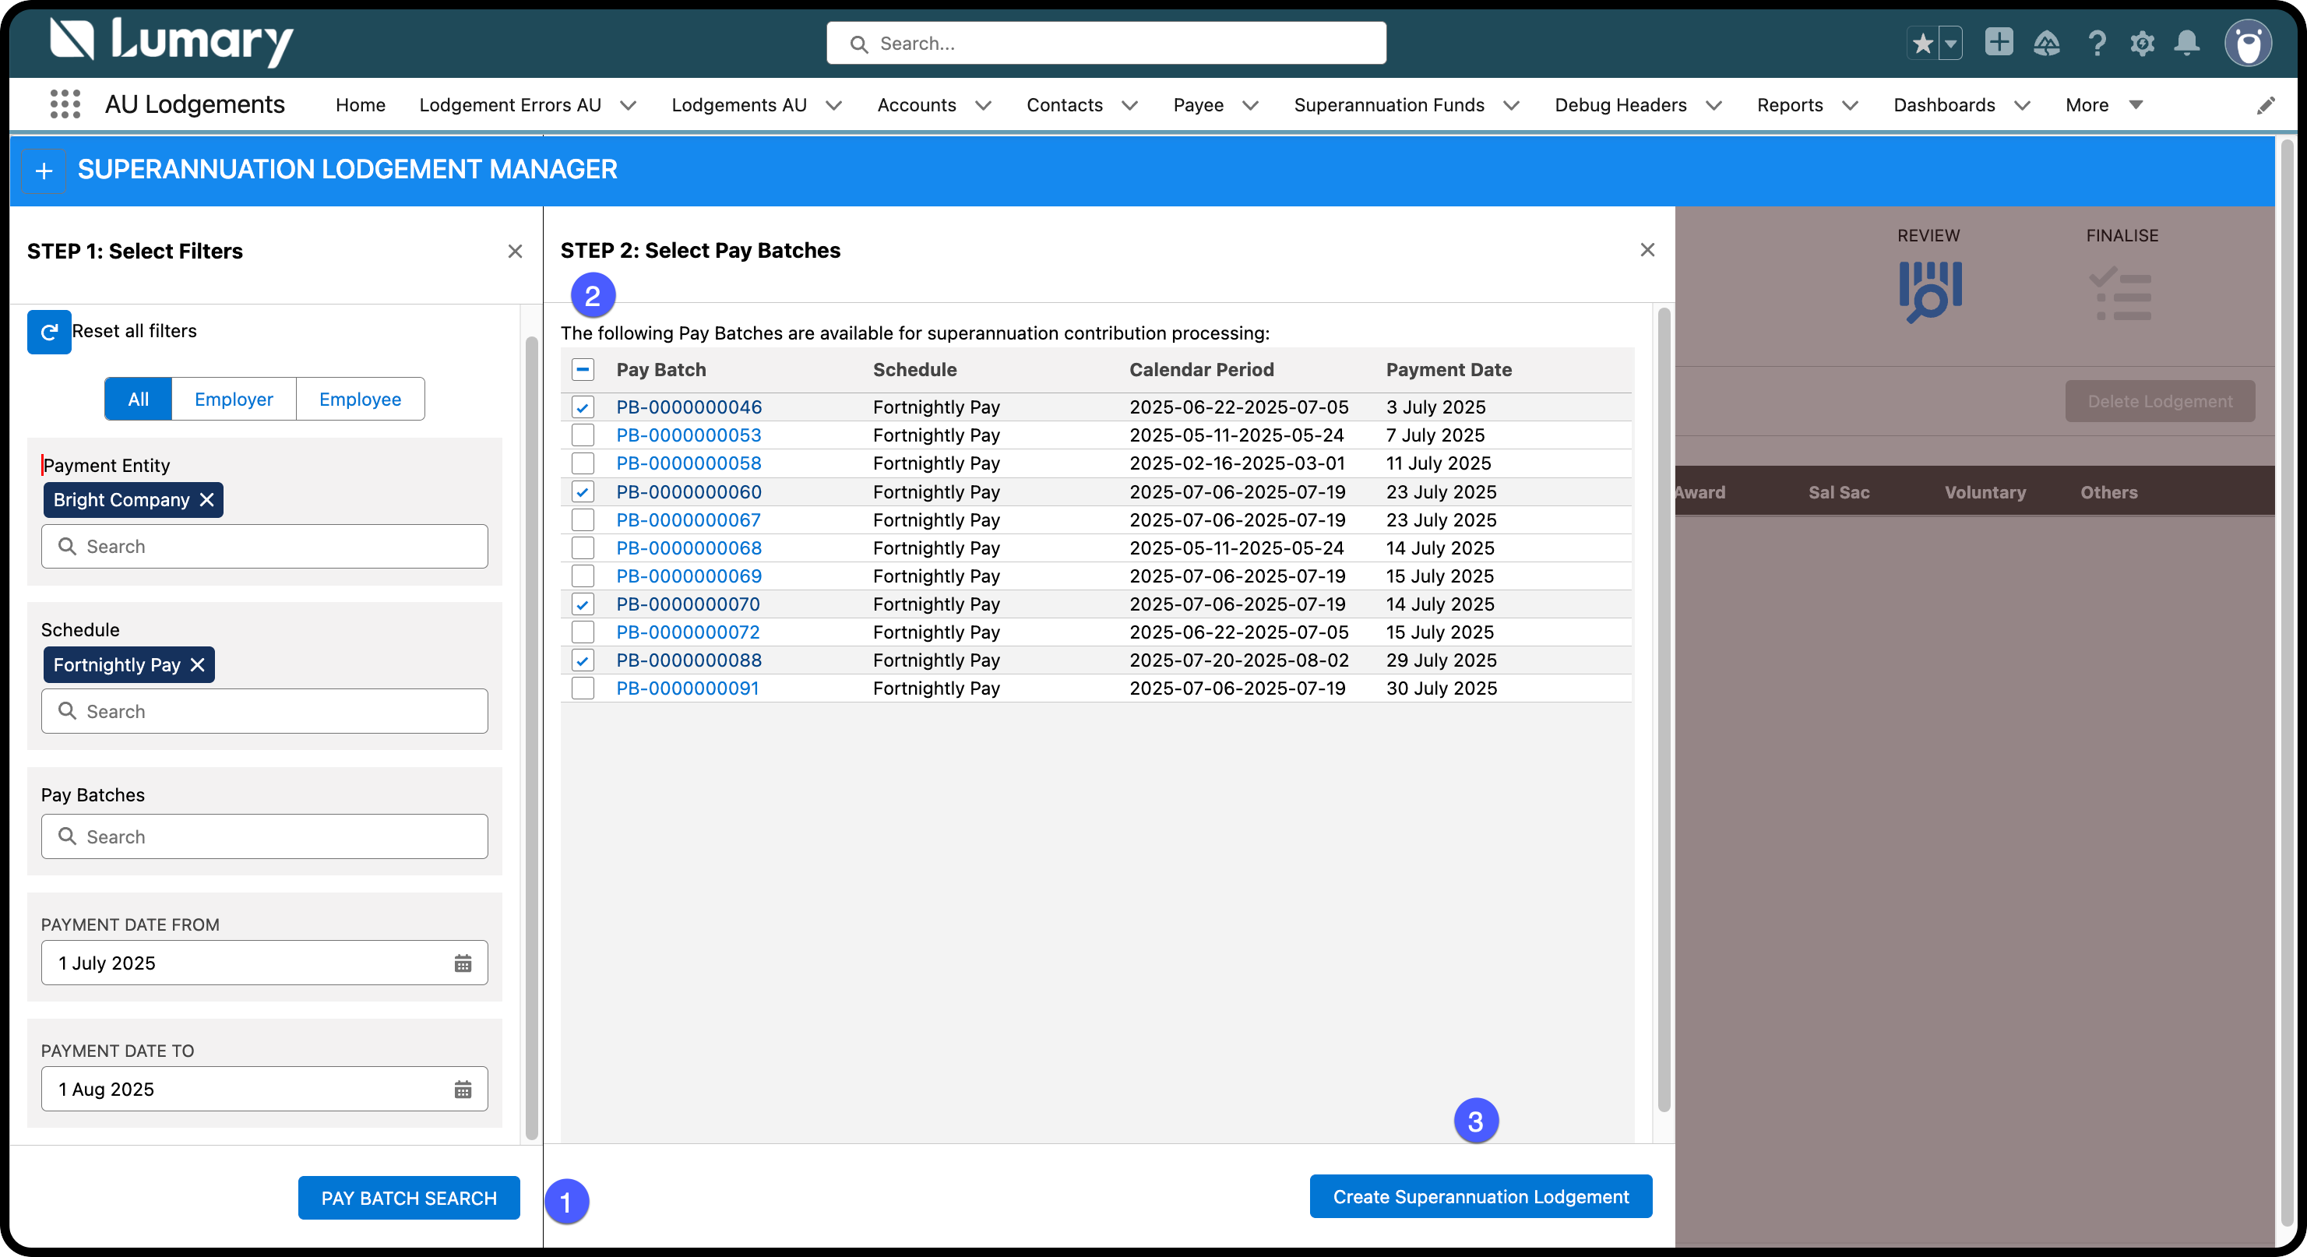Toggle the select-all pay batches header checkbox
This screenshot has height=1257, width=2307.
pyautogui.click(x=583, y=370)
